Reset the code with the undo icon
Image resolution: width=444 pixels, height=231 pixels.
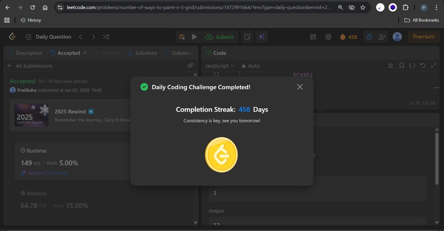click(x=423, y=66)
